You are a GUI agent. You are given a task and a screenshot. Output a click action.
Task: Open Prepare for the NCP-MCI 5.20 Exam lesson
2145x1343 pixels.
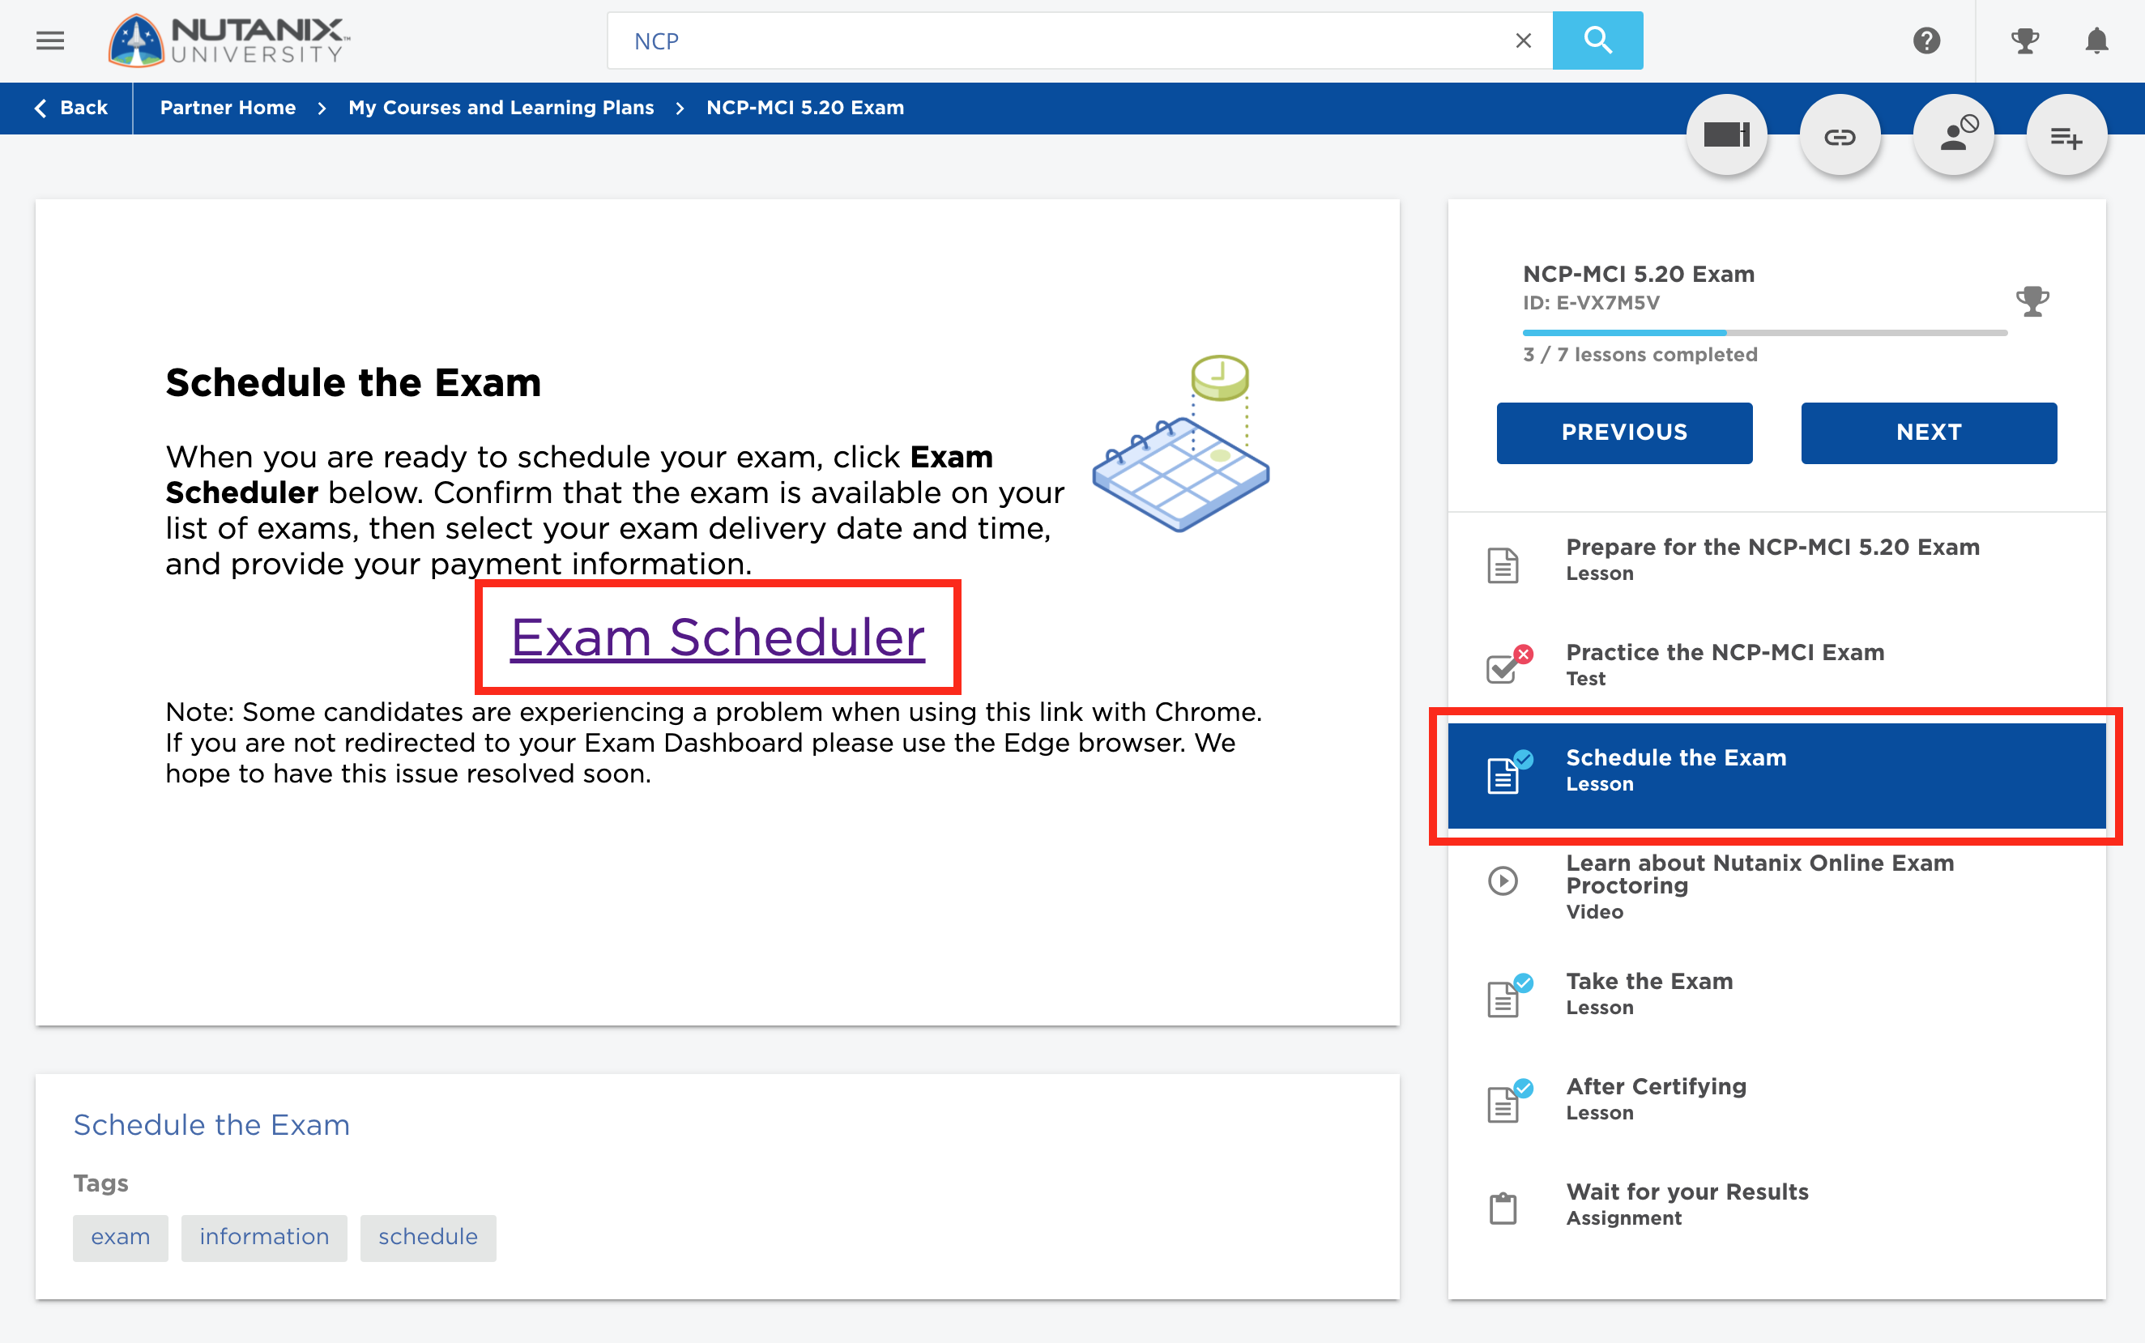coord(1776,565)
